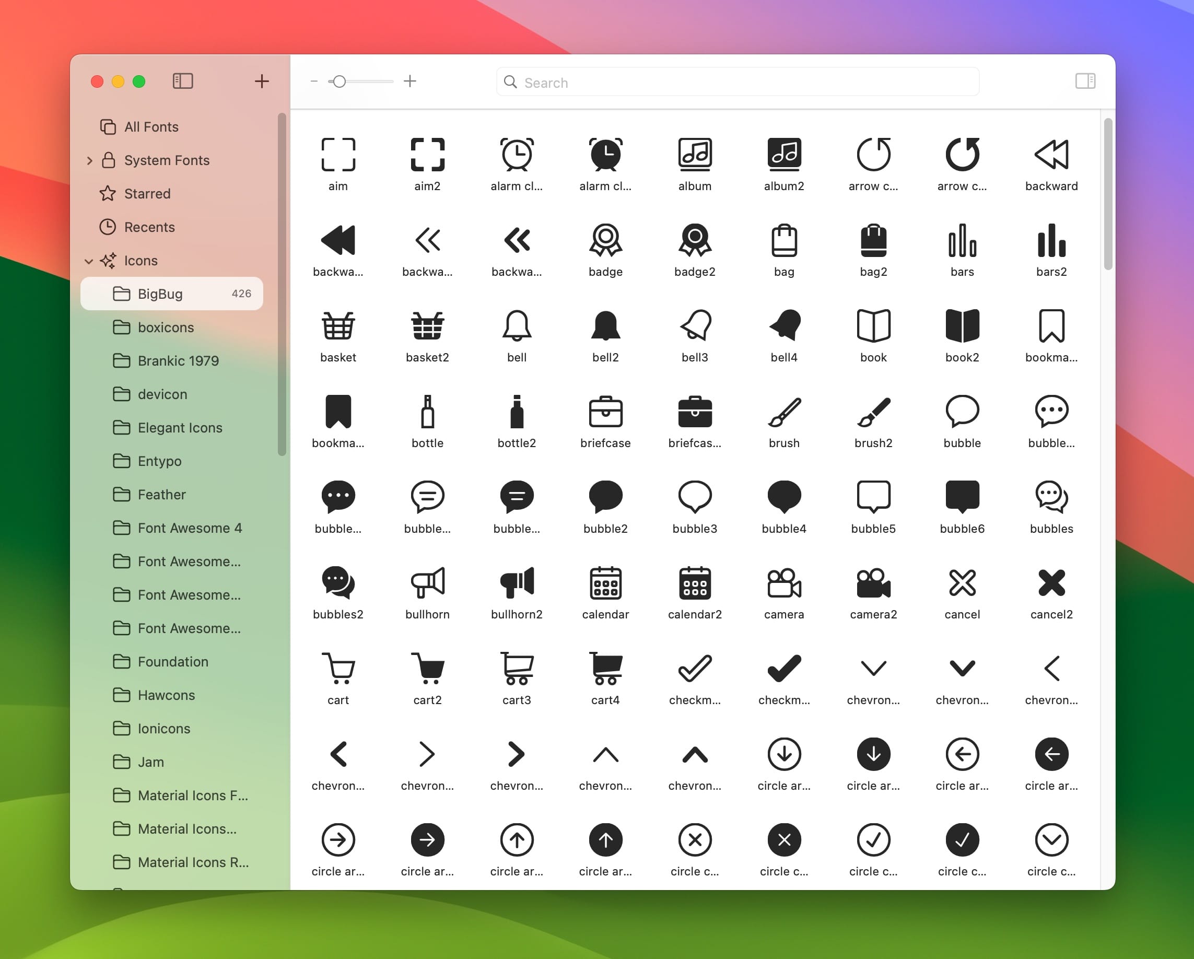This screenshot has height=959, width=1194.
Task: Select the badge icon glyph
Action: point(605,240)
